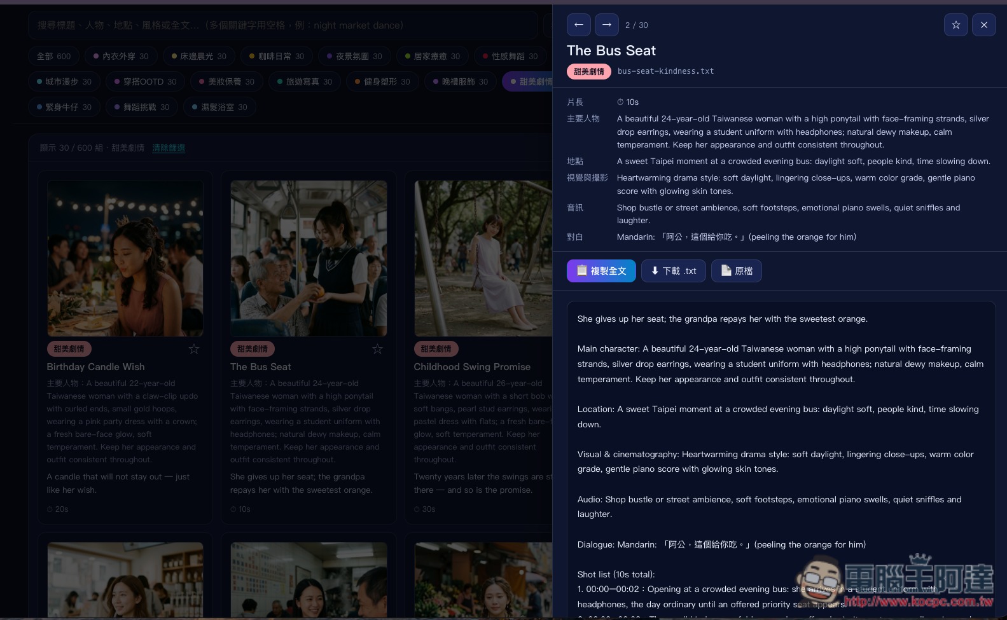Screen dimensions: 1007x620
Task: Select the highlighted 甜美劇情 filter chip
Action: click(527, 81)
